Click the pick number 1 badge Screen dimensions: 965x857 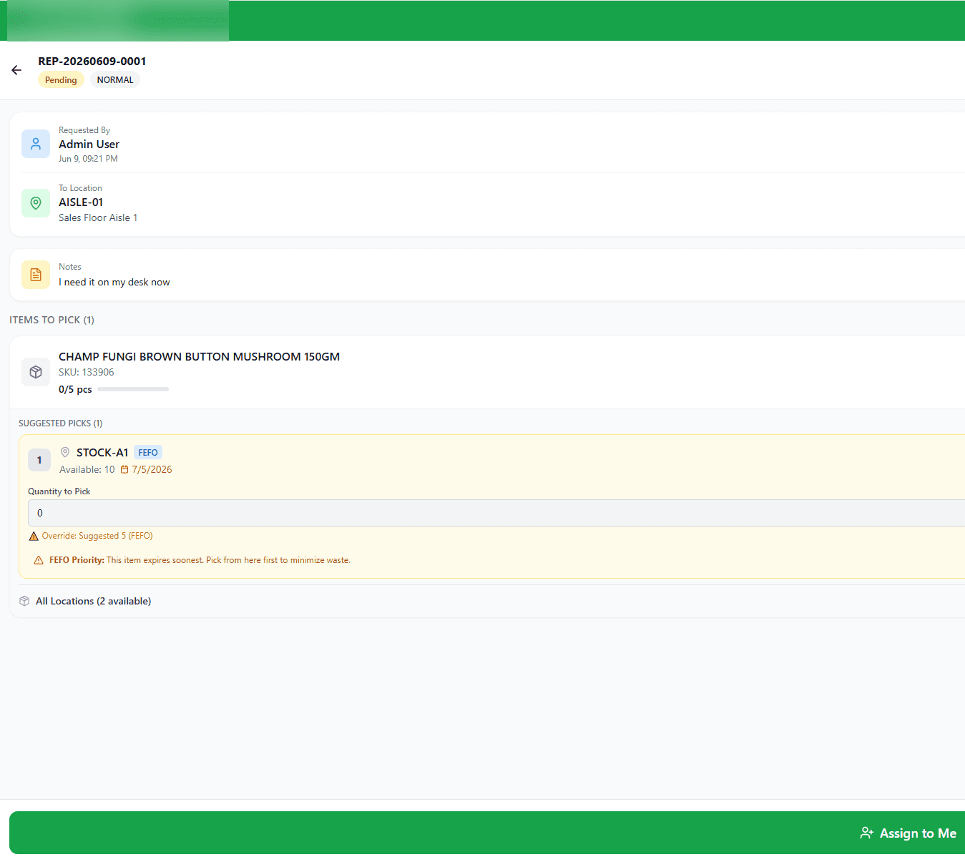39,460
